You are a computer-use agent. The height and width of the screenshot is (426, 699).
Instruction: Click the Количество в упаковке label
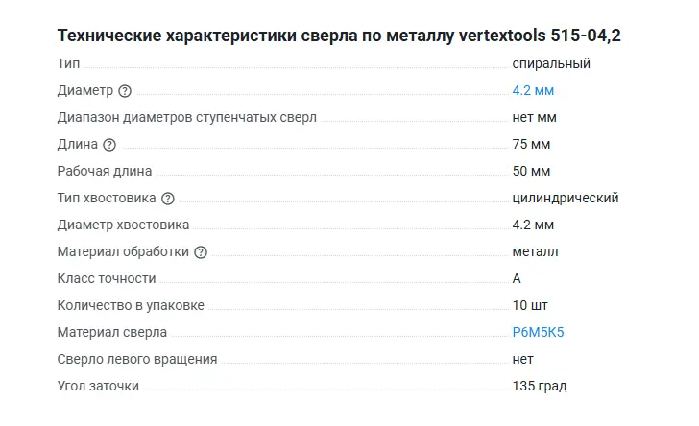click(x=131, y=306)
